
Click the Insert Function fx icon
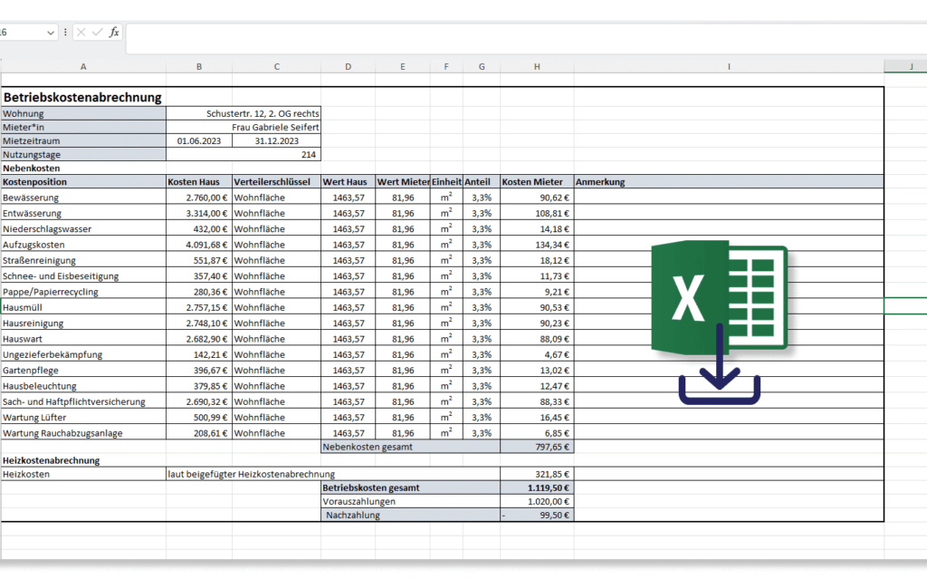[x=114, y=33]
